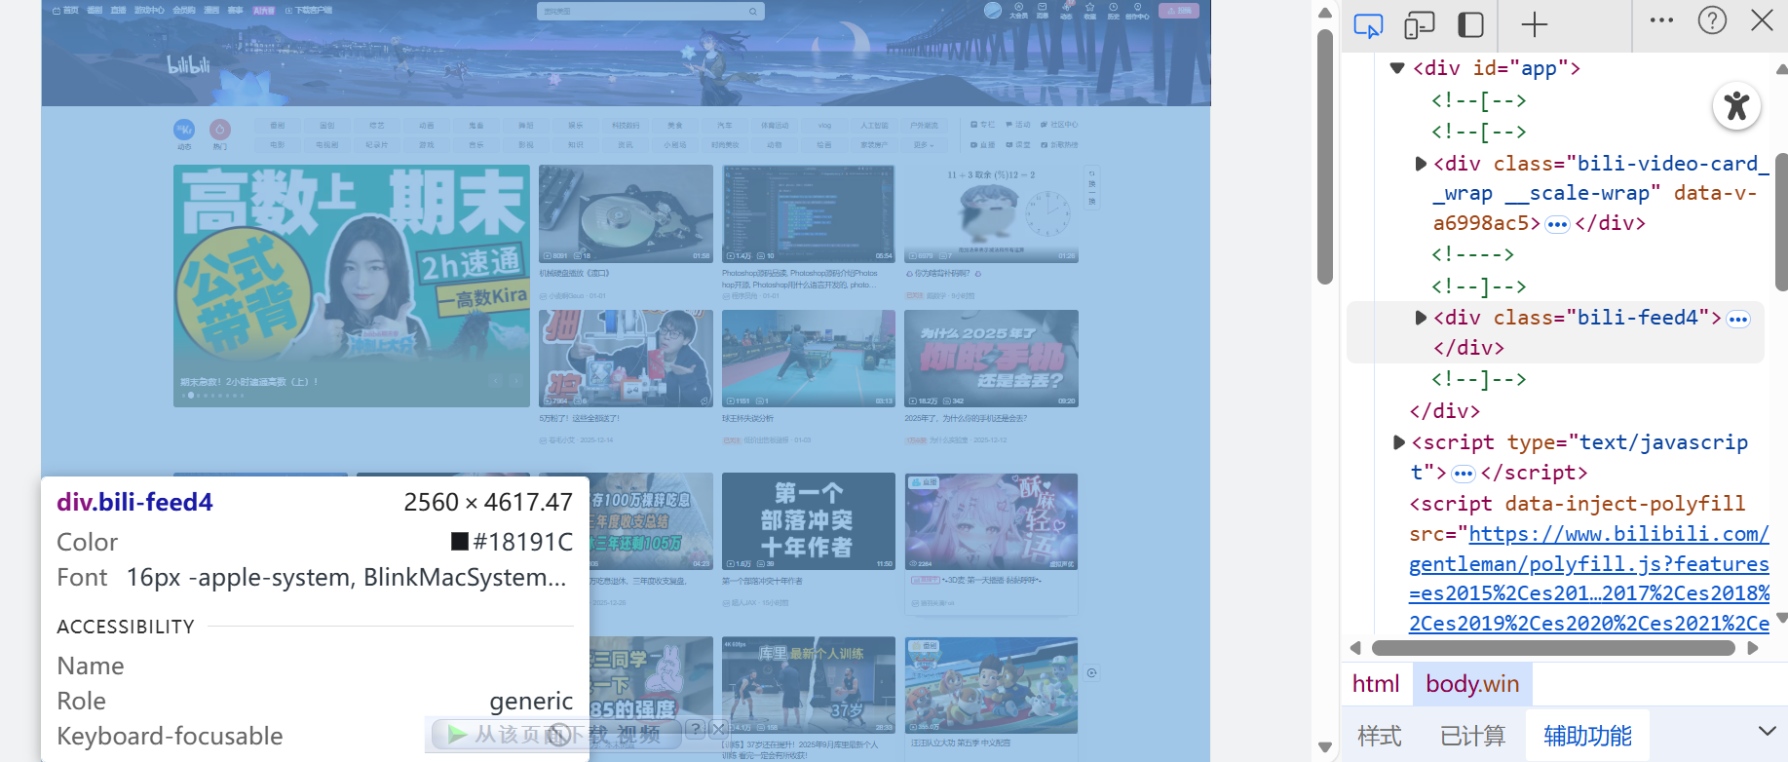Expand the div id="app" node

tap(1397, 68)
